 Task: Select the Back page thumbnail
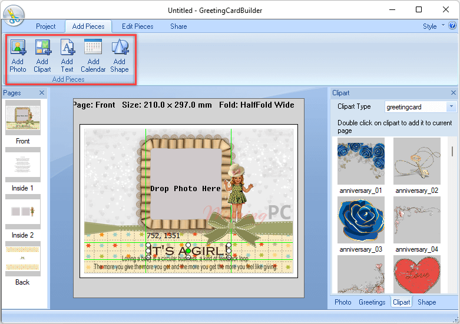(23, 259)
